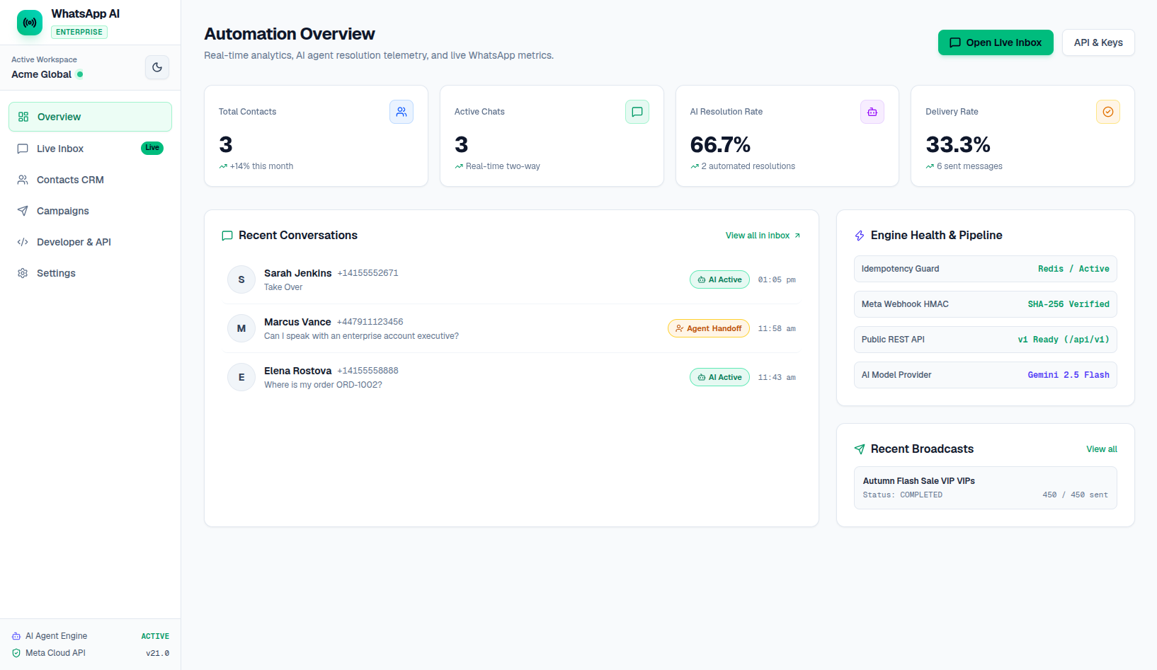The image size is (1157, 670).
Task: Click Marcus Vance's message preview text
Action: [361, 336]
